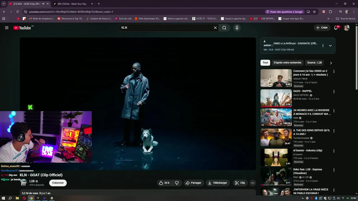Switch to TikTok - Make Your Day tab
The height and width of the screenshot is (201, 358).
pos(72,4)
